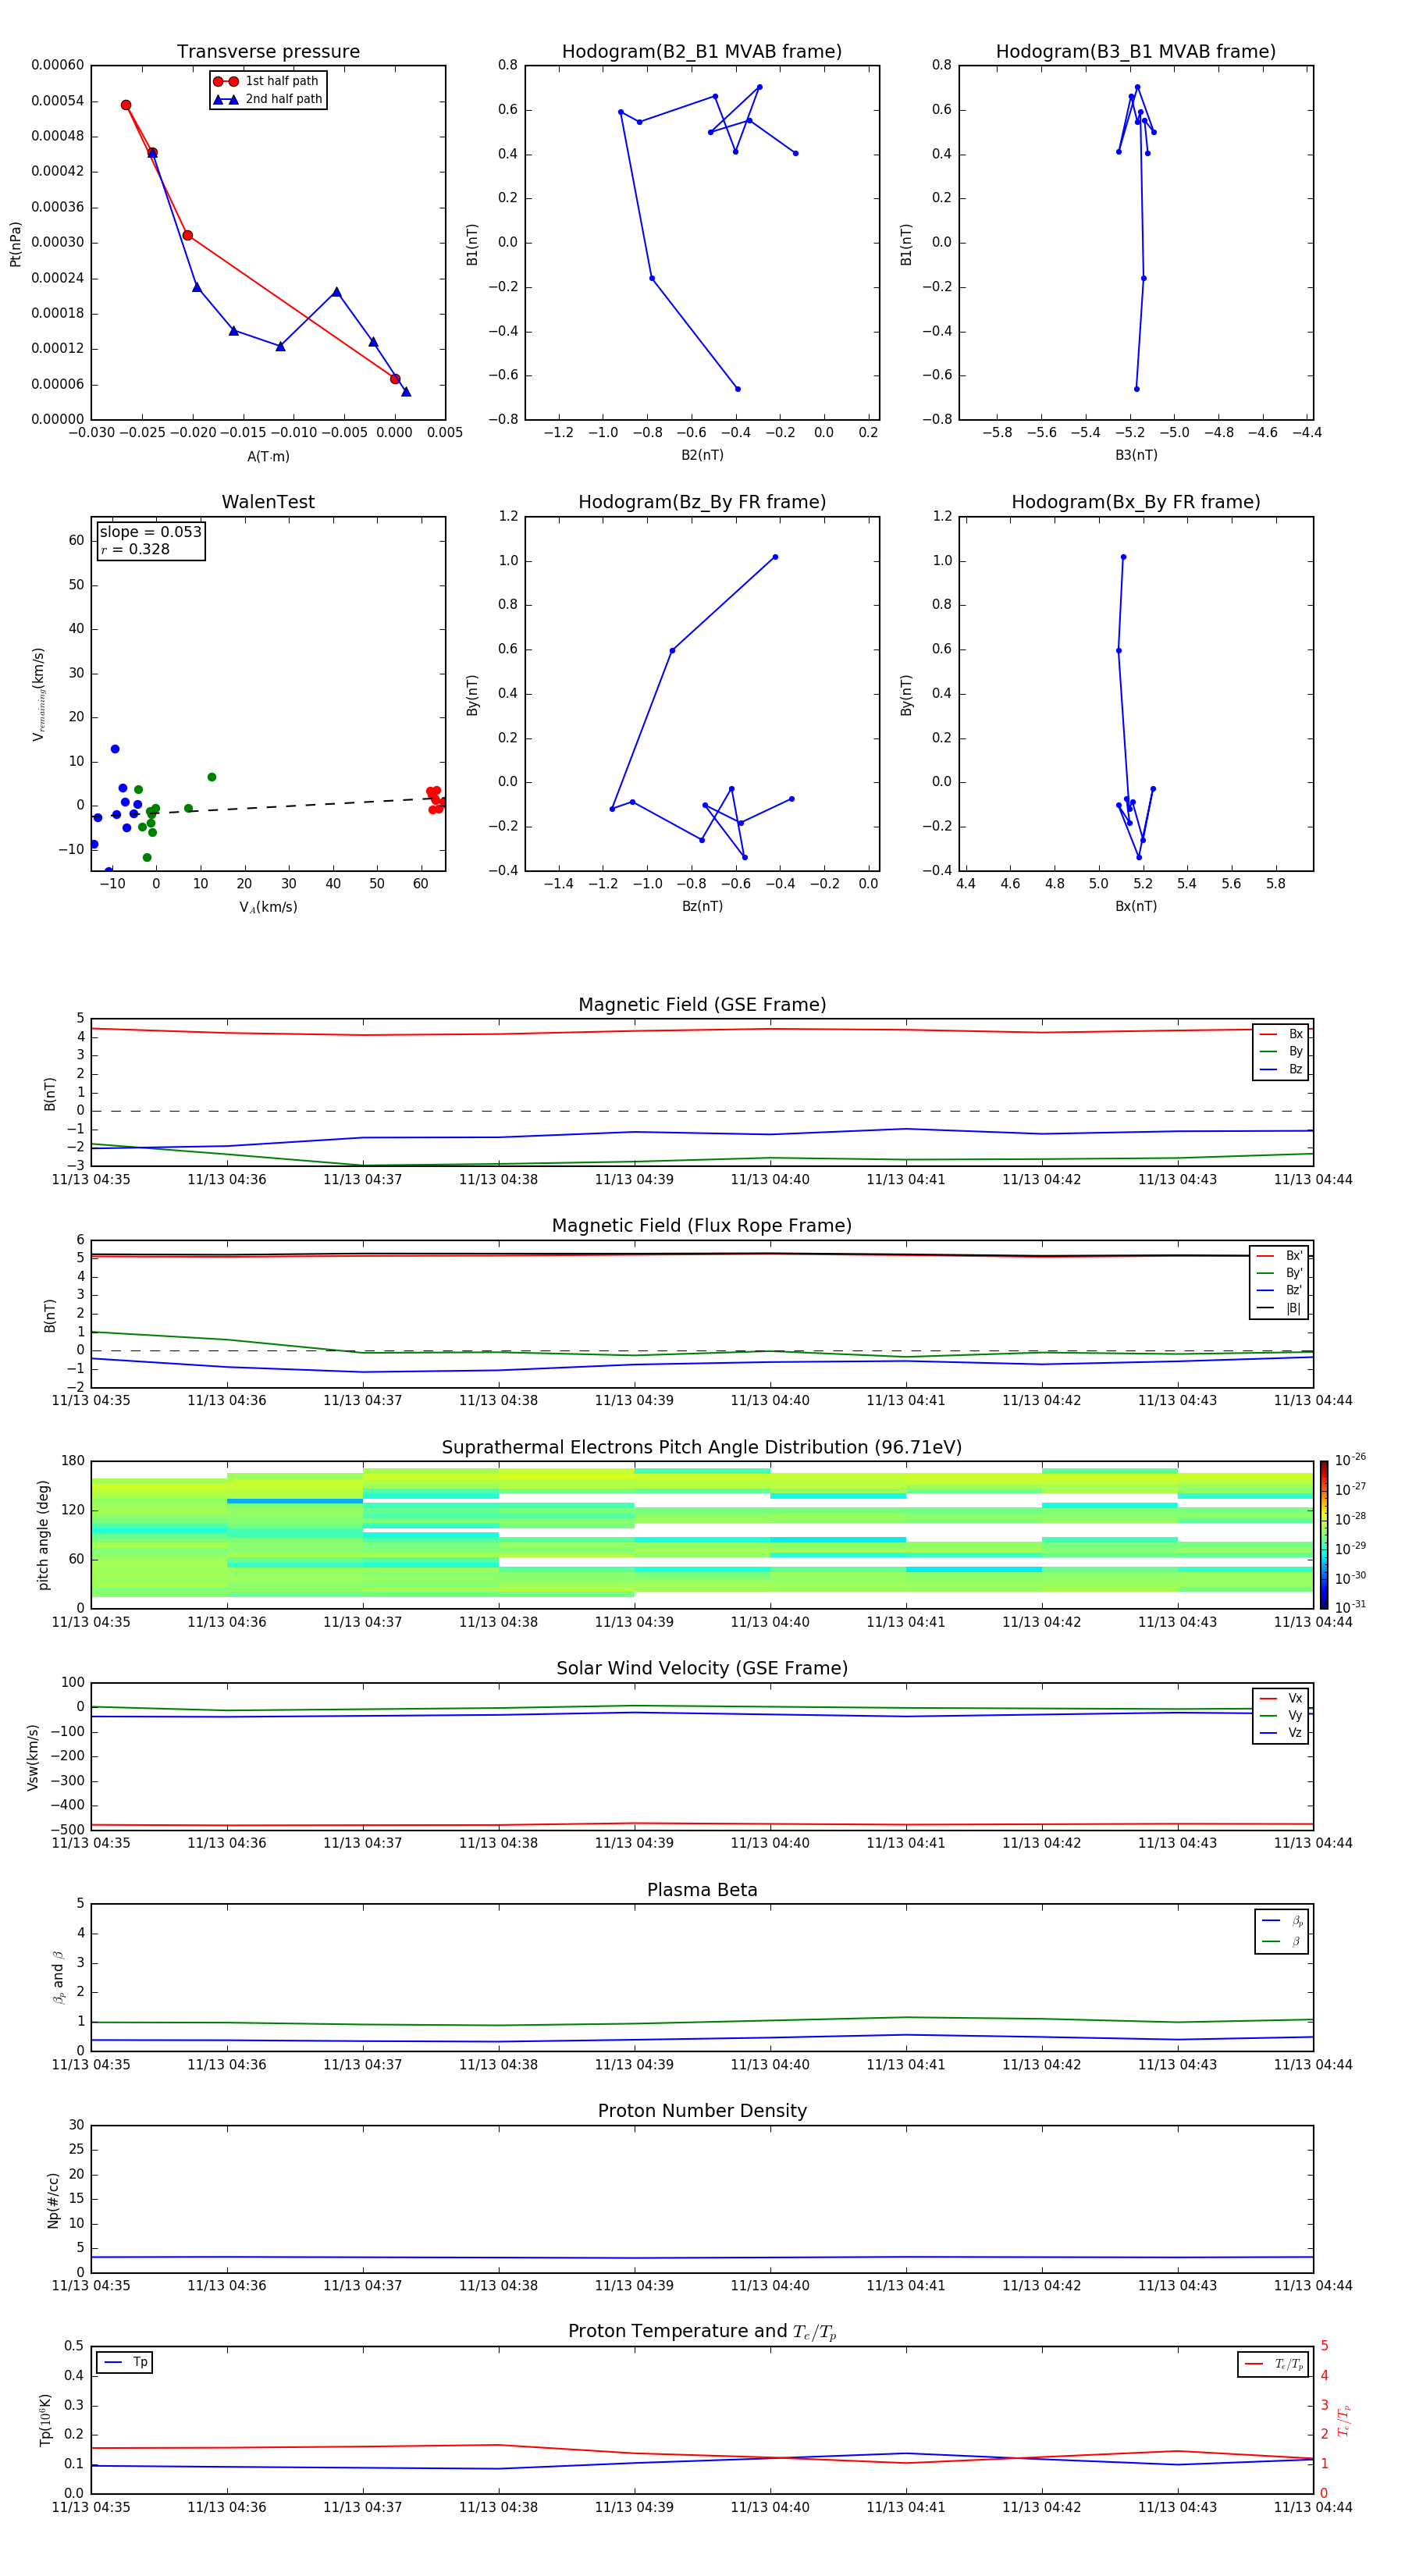Viewport: 1405px width, 2576px height.
Task: Click the 'Hodogram(Bx_By FR frame)' title
Action: coord(1136,502)
